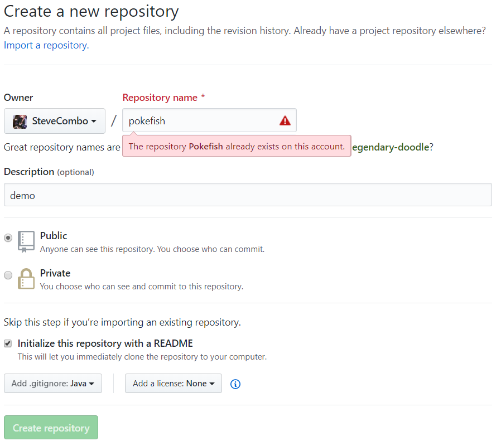
Task: Open the Add a license dropdown
Action: coord(174,384)
